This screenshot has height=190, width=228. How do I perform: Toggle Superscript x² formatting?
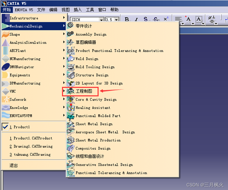point(166,19)
